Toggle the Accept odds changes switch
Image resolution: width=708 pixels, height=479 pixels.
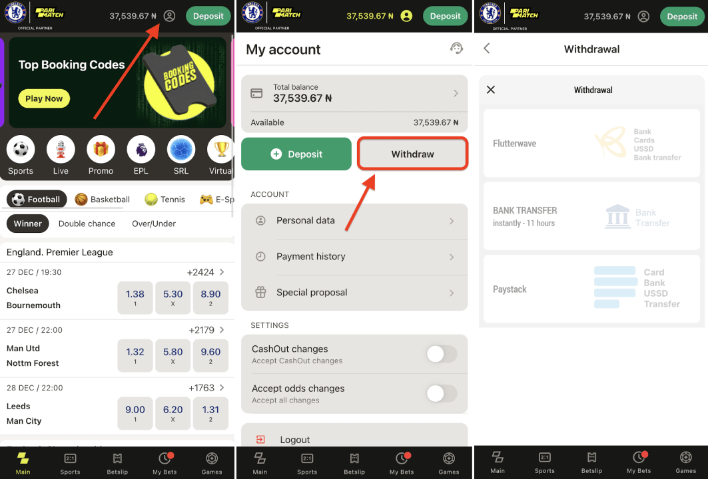pos(442,393)
